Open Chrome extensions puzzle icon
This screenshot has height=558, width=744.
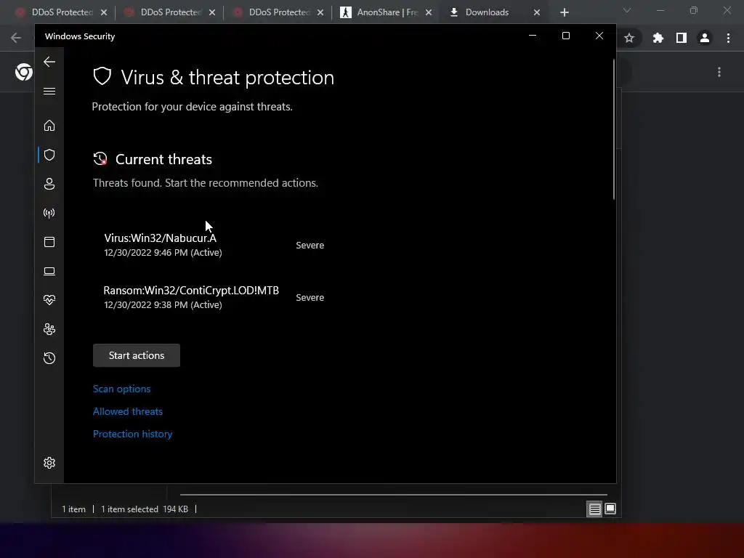click(x=658, y=38)
